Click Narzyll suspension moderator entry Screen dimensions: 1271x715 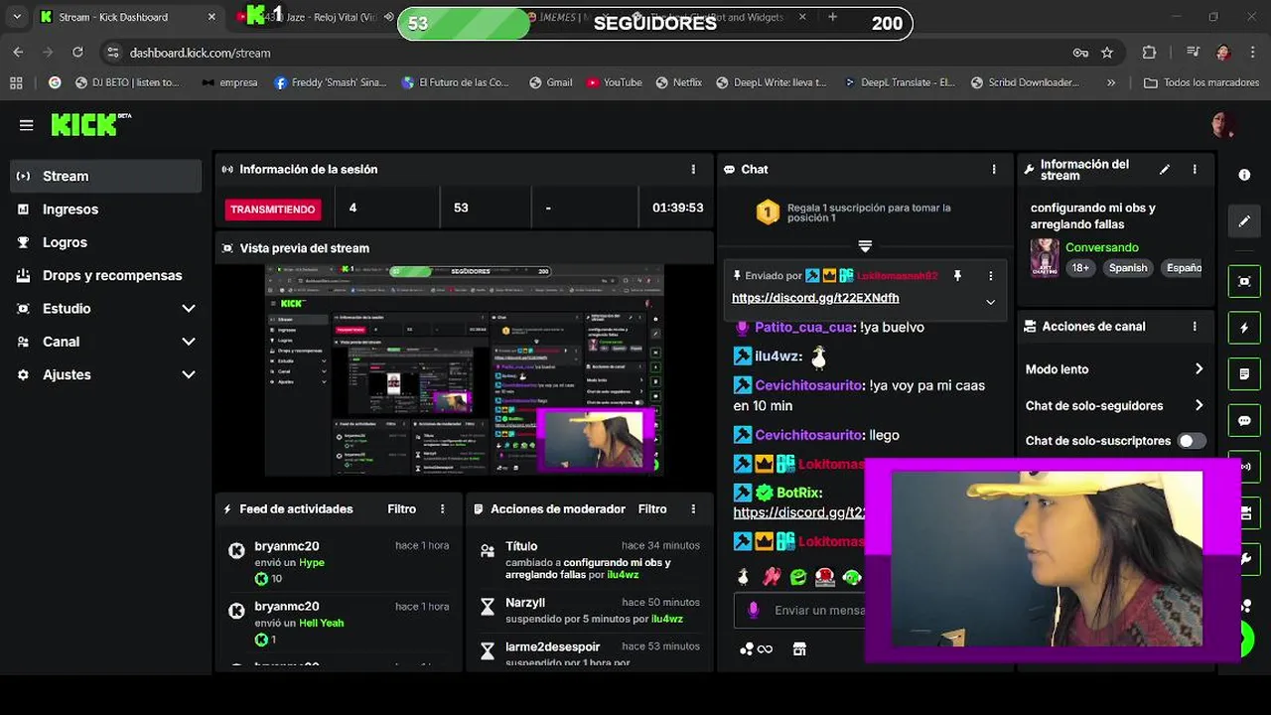pos(589,610)
